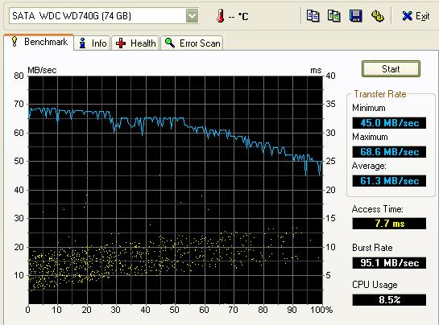Click the blue Info tab icon
The height and width of the screenshot is (325, 439).
(82, 43)
